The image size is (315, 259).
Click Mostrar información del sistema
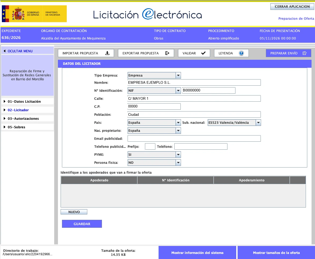point(197,253)
